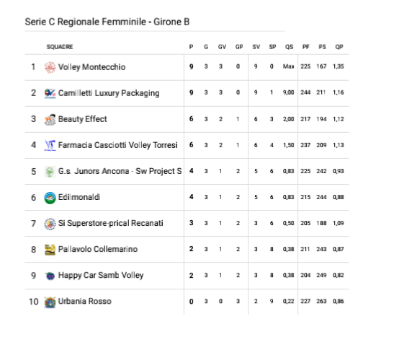Click the Beauty Effect team logo
Screen dimensions: 394x337
[x=50, y=119]
